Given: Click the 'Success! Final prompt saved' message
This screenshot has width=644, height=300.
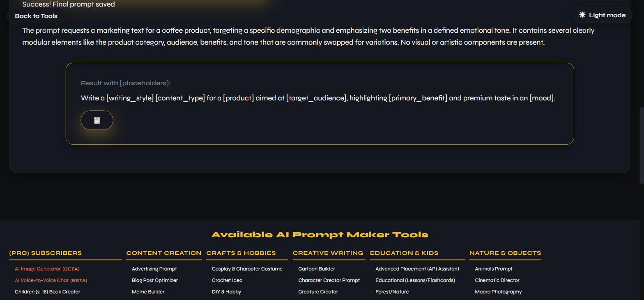Looking at the screenshot, I should 69,4.
